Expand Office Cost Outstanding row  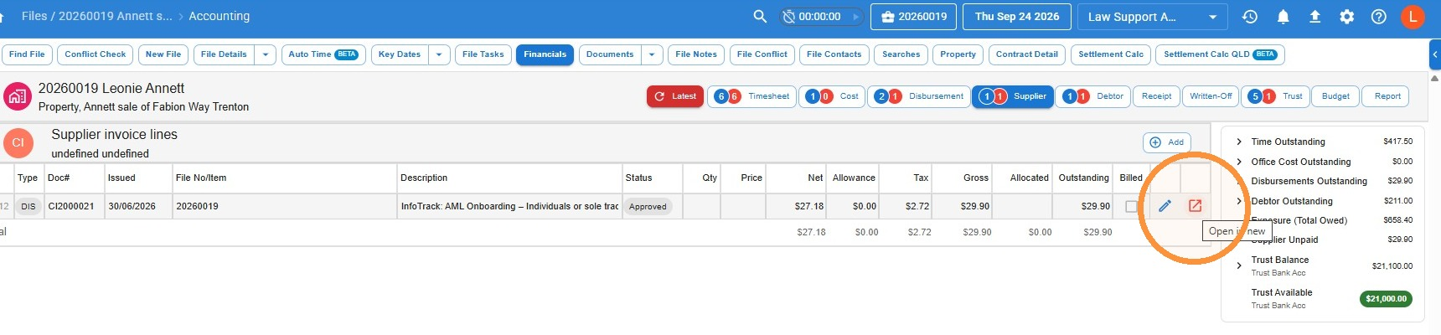[x=1239, y=162]
